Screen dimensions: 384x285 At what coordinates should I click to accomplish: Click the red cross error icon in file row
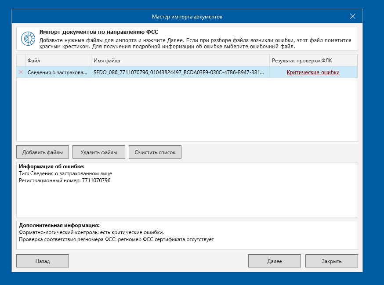[x=21, y=72]
